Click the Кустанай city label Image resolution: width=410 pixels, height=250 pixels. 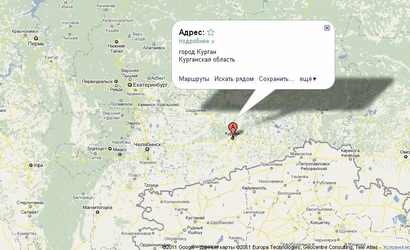tap(195, 218)
